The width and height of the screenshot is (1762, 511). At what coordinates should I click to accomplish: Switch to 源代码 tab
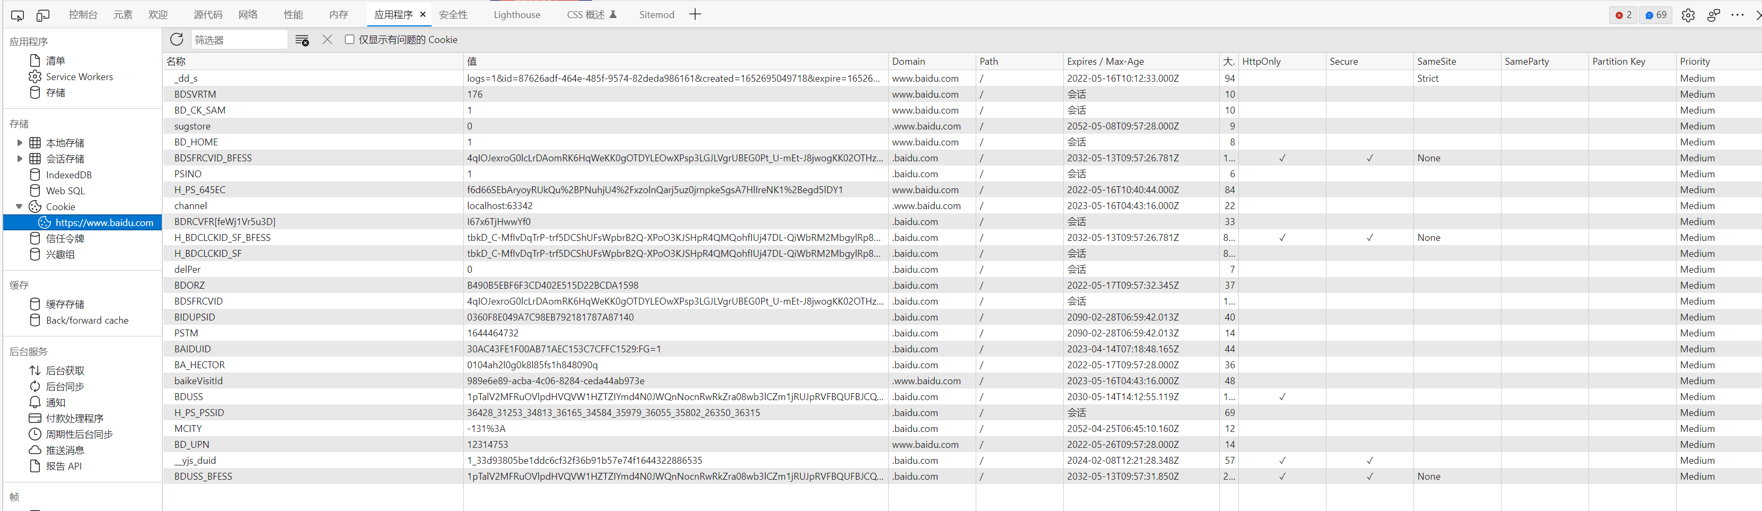pyautogui.click(x=208, y=14)
